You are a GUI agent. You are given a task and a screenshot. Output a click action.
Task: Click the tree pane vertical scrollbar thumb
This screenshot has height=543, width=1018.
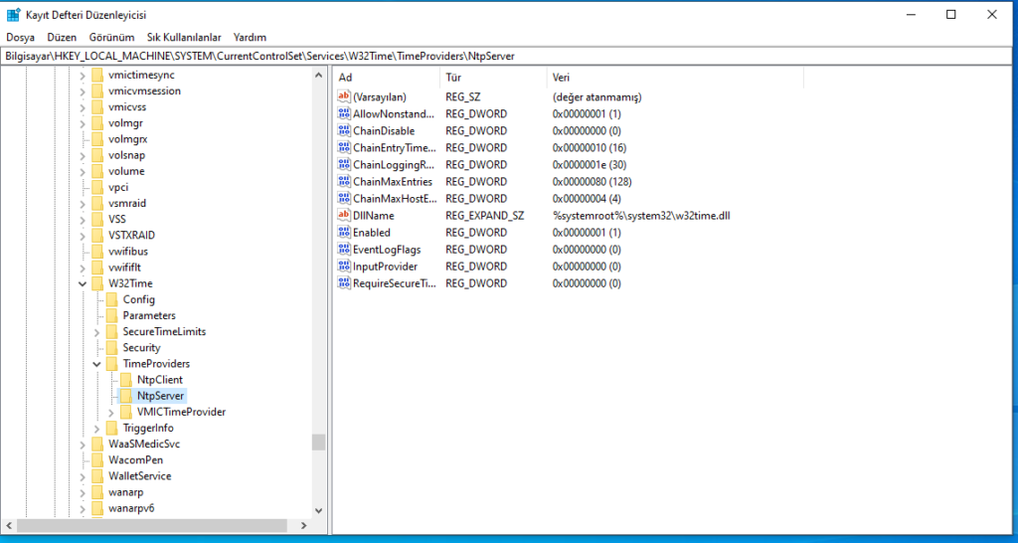coord(318,442)
